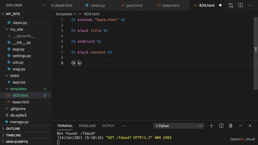This screenshot has width=258, height=145.
Task: Click the GET /fdasdf HTTP/1.1 log text
Action: pos(129,138)
